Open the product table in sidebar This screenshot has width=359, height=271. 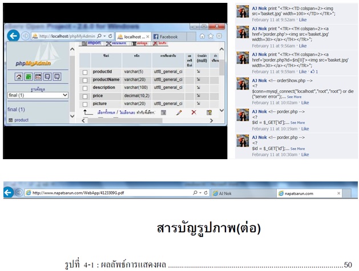click(x=22, y=120)
